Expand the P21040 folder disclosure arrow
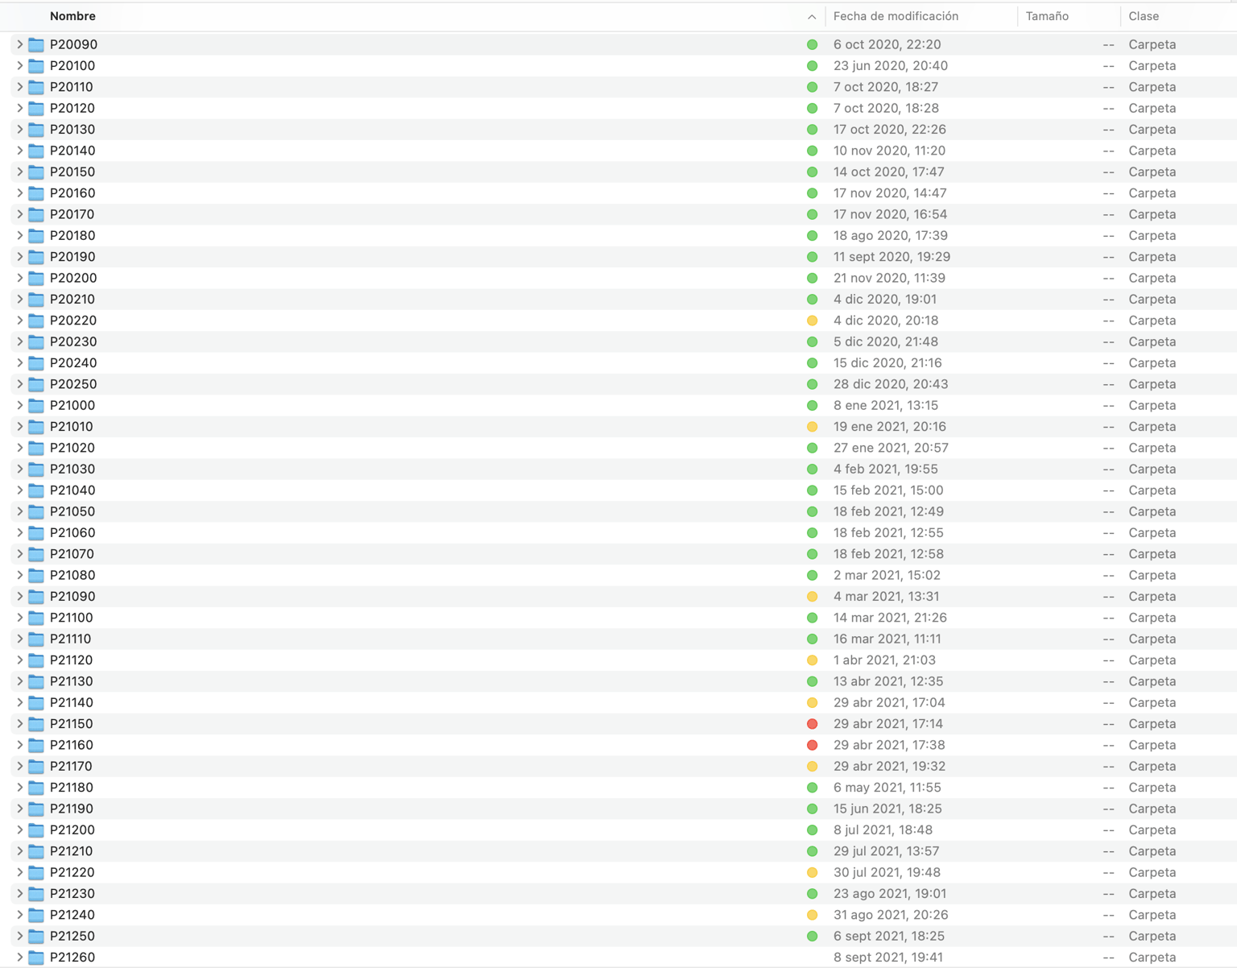Image resolution: width=1237 pixels, height=968 pixels. (x=19, y=490)
